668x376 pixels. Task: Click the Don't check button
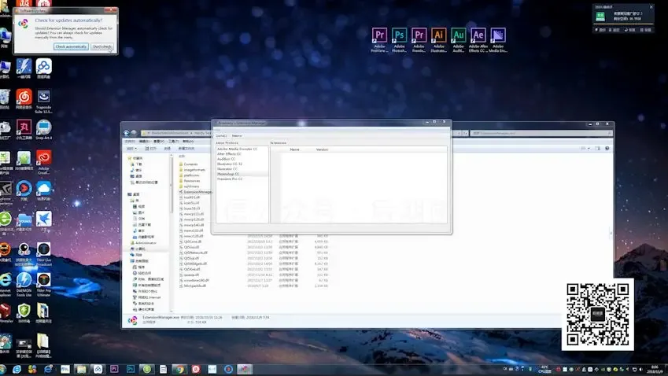coord(102,46)
